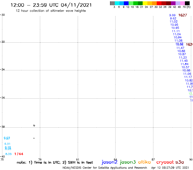Click the wave height reading 9.99
This screenshot has width=193, height=170.
coord(172,15)
